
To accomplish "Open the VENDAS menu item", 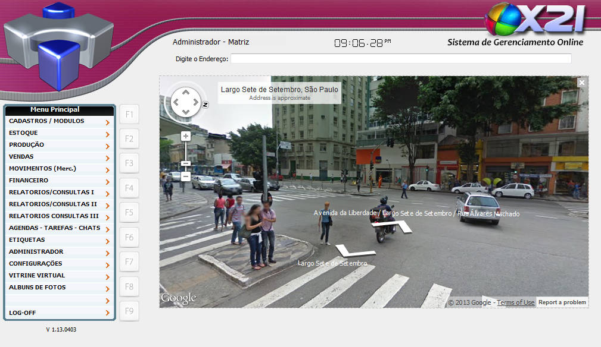I will pyautogui.click(x=21, y=157).
